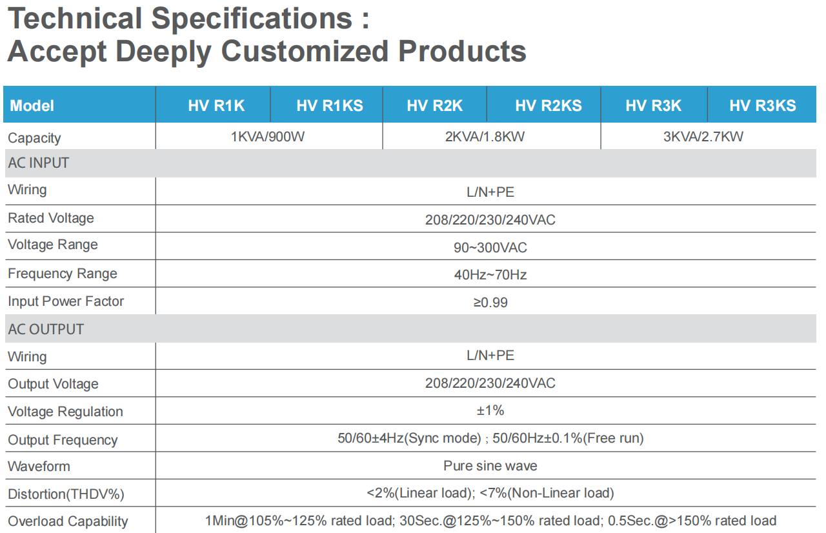This screenshot has height=533, width=826.
Task: Select the HV R2K column header
Action: pyautogui.click(x=435, y=106)
